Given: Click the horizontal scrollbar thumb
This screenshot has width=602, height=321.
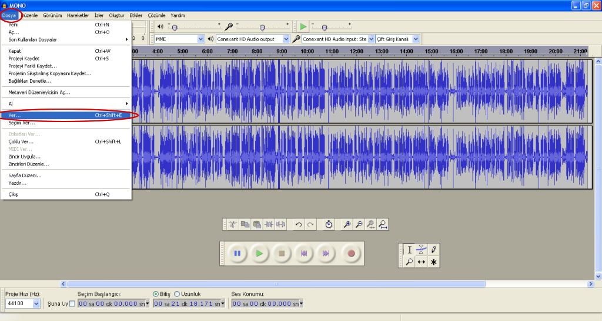Looking at the screenshot, I should tap(276, 284).
